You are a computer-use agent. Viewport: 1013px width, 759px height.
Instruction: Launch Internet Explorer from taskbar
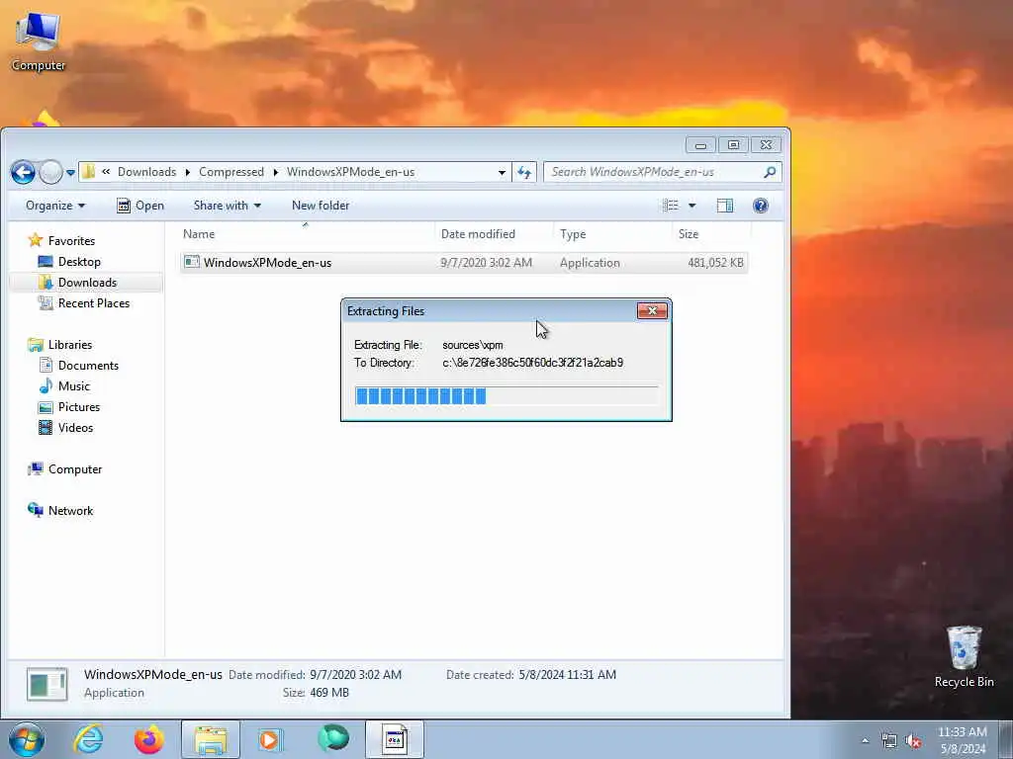click(88, 739)
